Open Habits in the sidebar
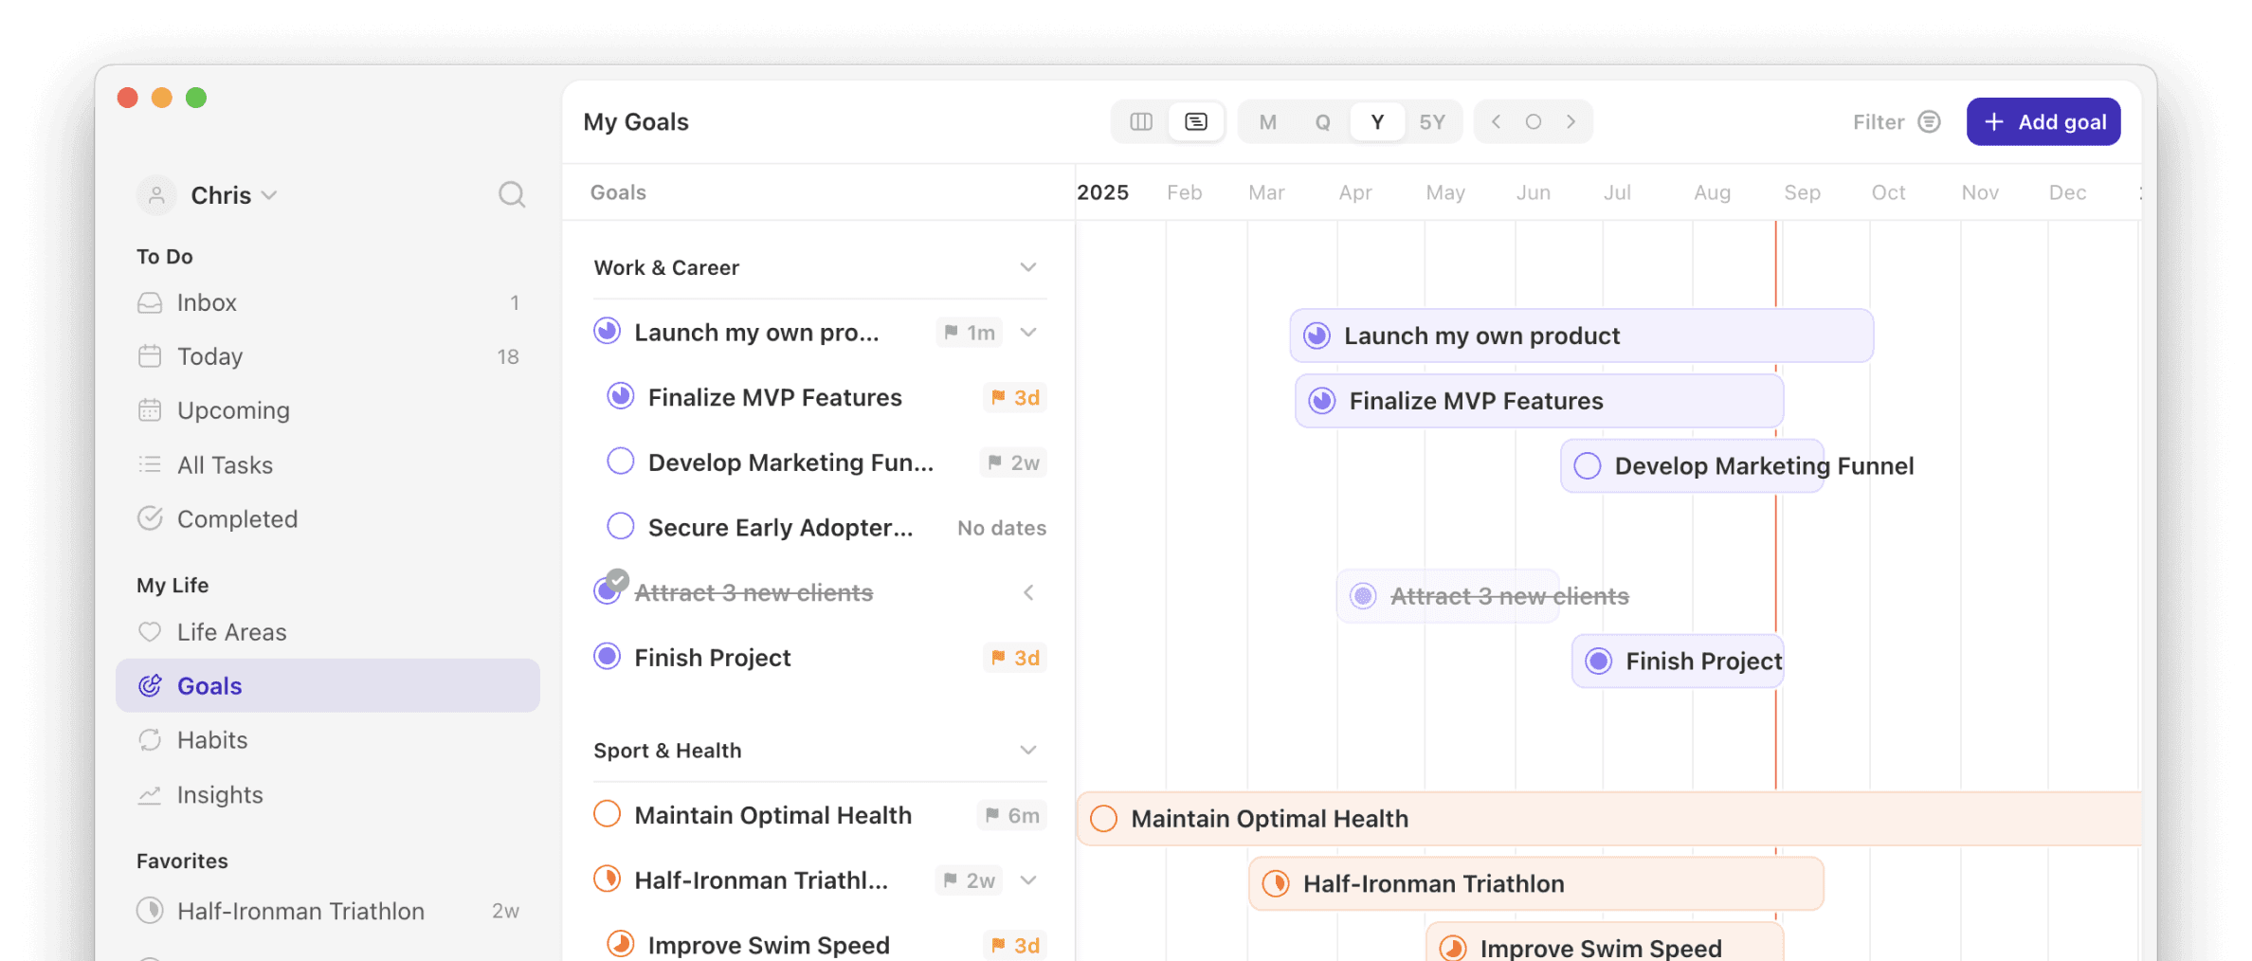The width and height of the screenshot is (2252, 961). click(x=328, y=740)
